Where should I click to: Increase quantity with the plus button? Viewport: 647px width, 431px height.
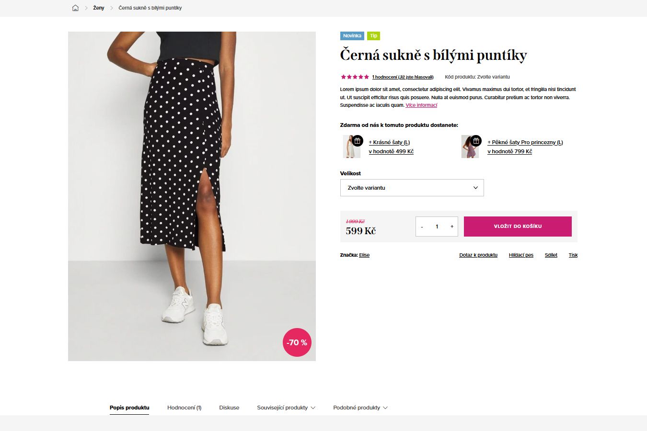[451, 227]
